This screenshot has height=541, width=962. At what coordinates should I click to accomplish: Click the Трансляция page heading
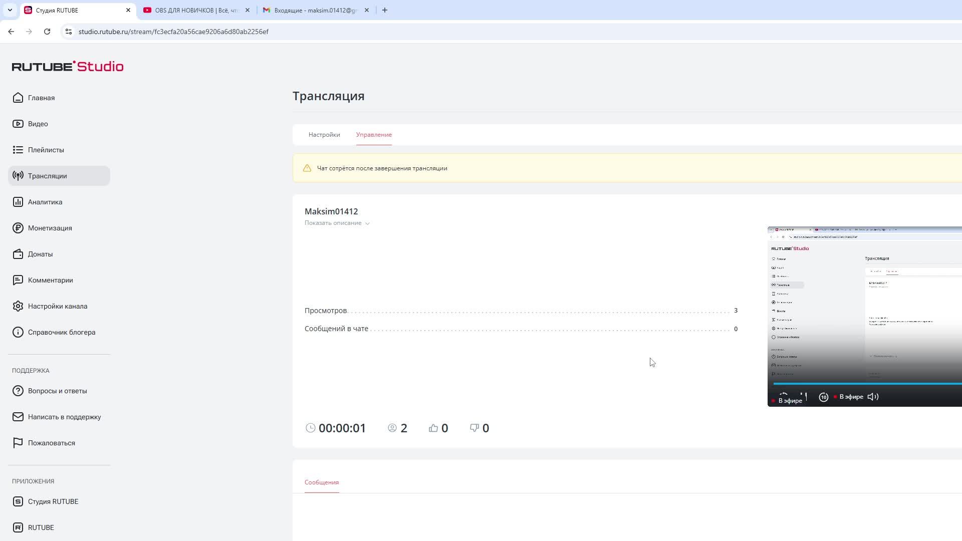[x=329, y=96]
